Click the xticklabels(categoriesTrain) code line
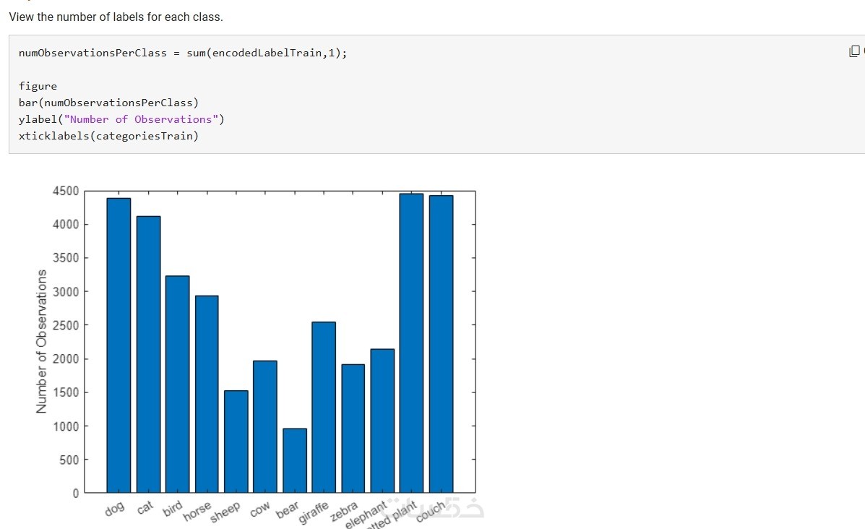Viewport: 865px width, 529px height. click(x=108, y=136)
